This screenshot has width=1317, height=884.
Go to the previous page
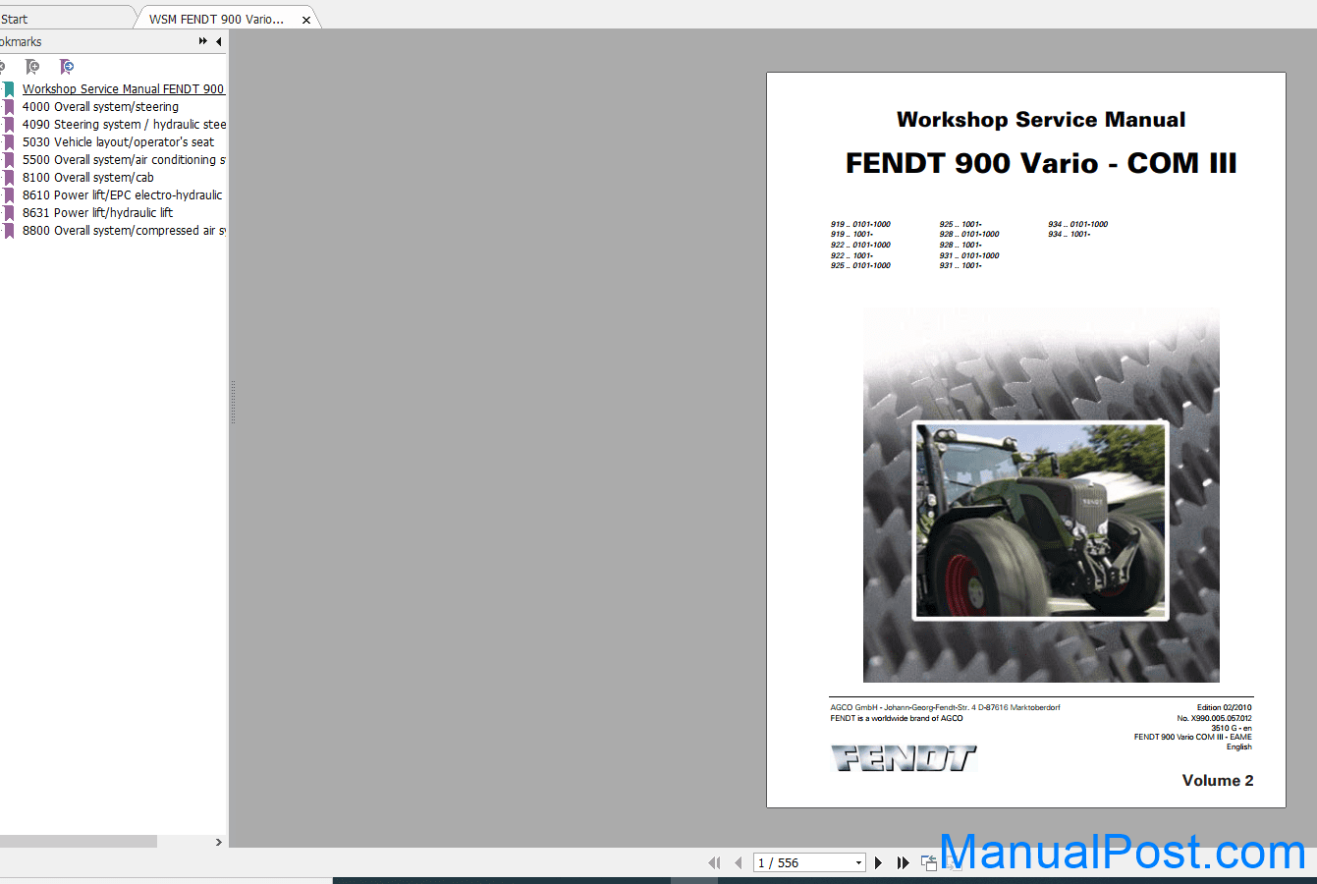738,862
